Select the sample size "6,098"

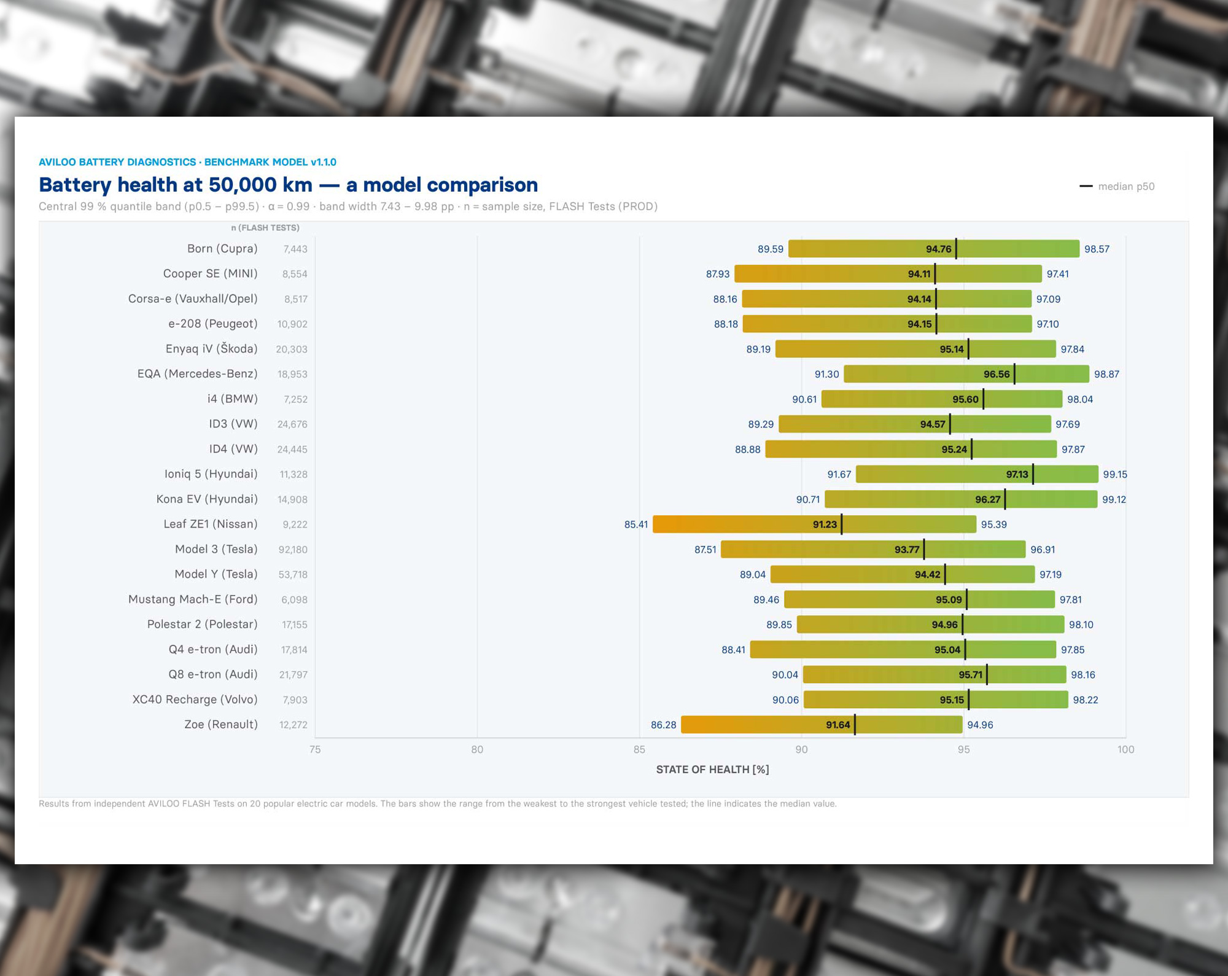295,599
